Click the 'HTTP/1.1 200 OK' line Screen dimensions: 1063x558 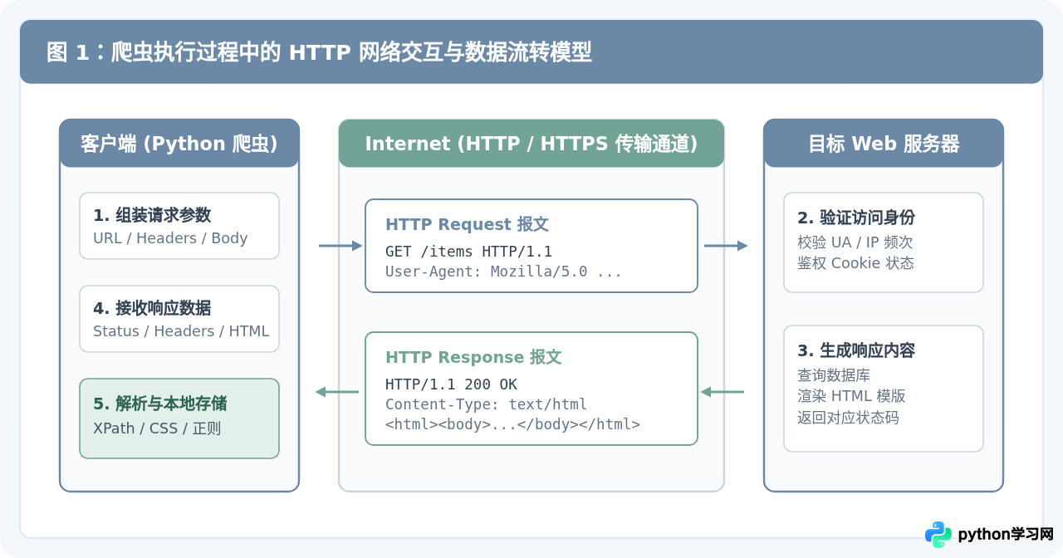[x=451, y=384]
